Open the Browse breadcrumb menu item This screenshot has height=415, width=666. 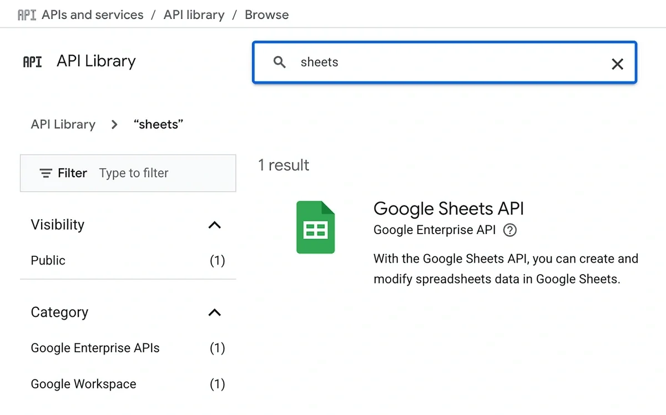tap(266, 14)
